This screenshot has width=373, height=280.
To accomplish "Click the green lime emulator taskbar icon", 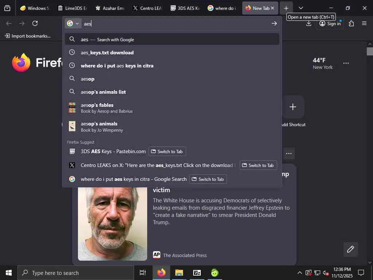I will (215, 273).
